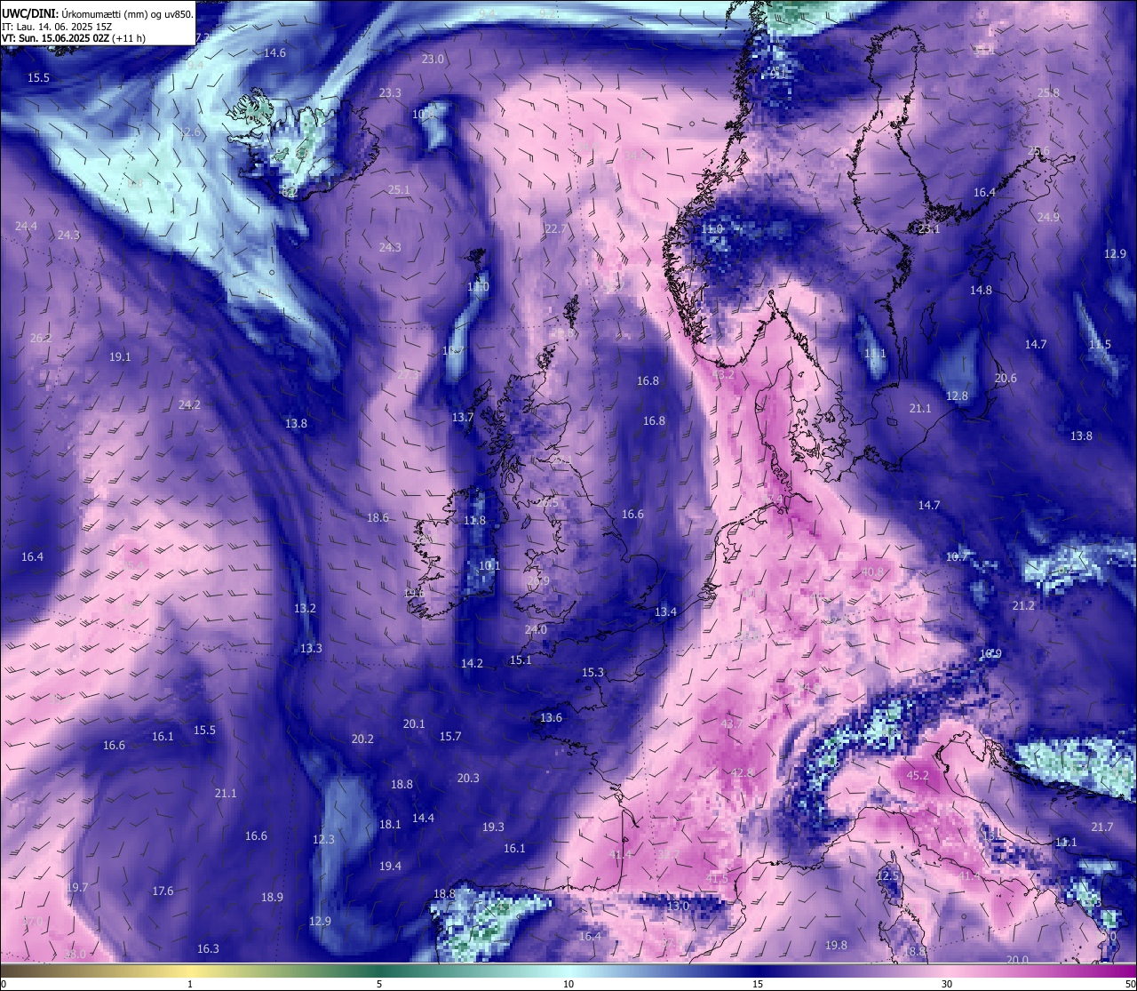Click the colorbar label 10
The width and height of the screenshot is (1137, 991).
[x=568, y=984]
